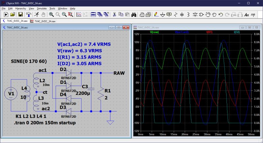Open the Window menu
This screenshot has width=263, height=143.
(x=62, y=8)
